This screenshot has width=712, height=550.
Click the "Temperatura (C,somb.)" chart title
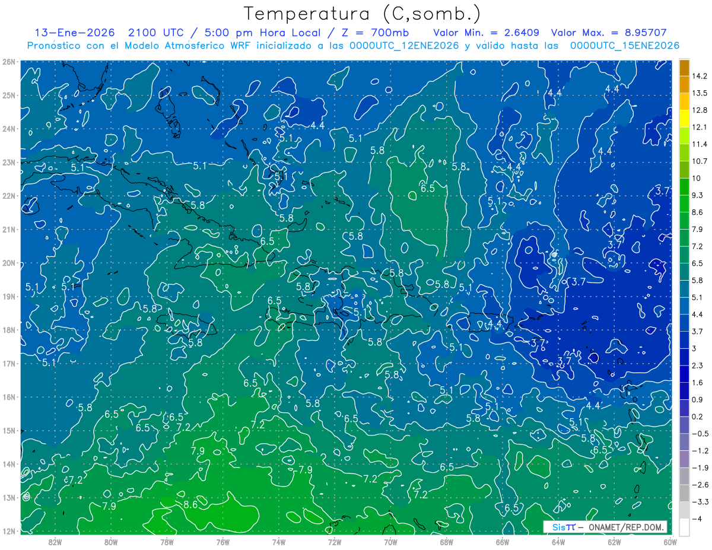coord(363,14)
